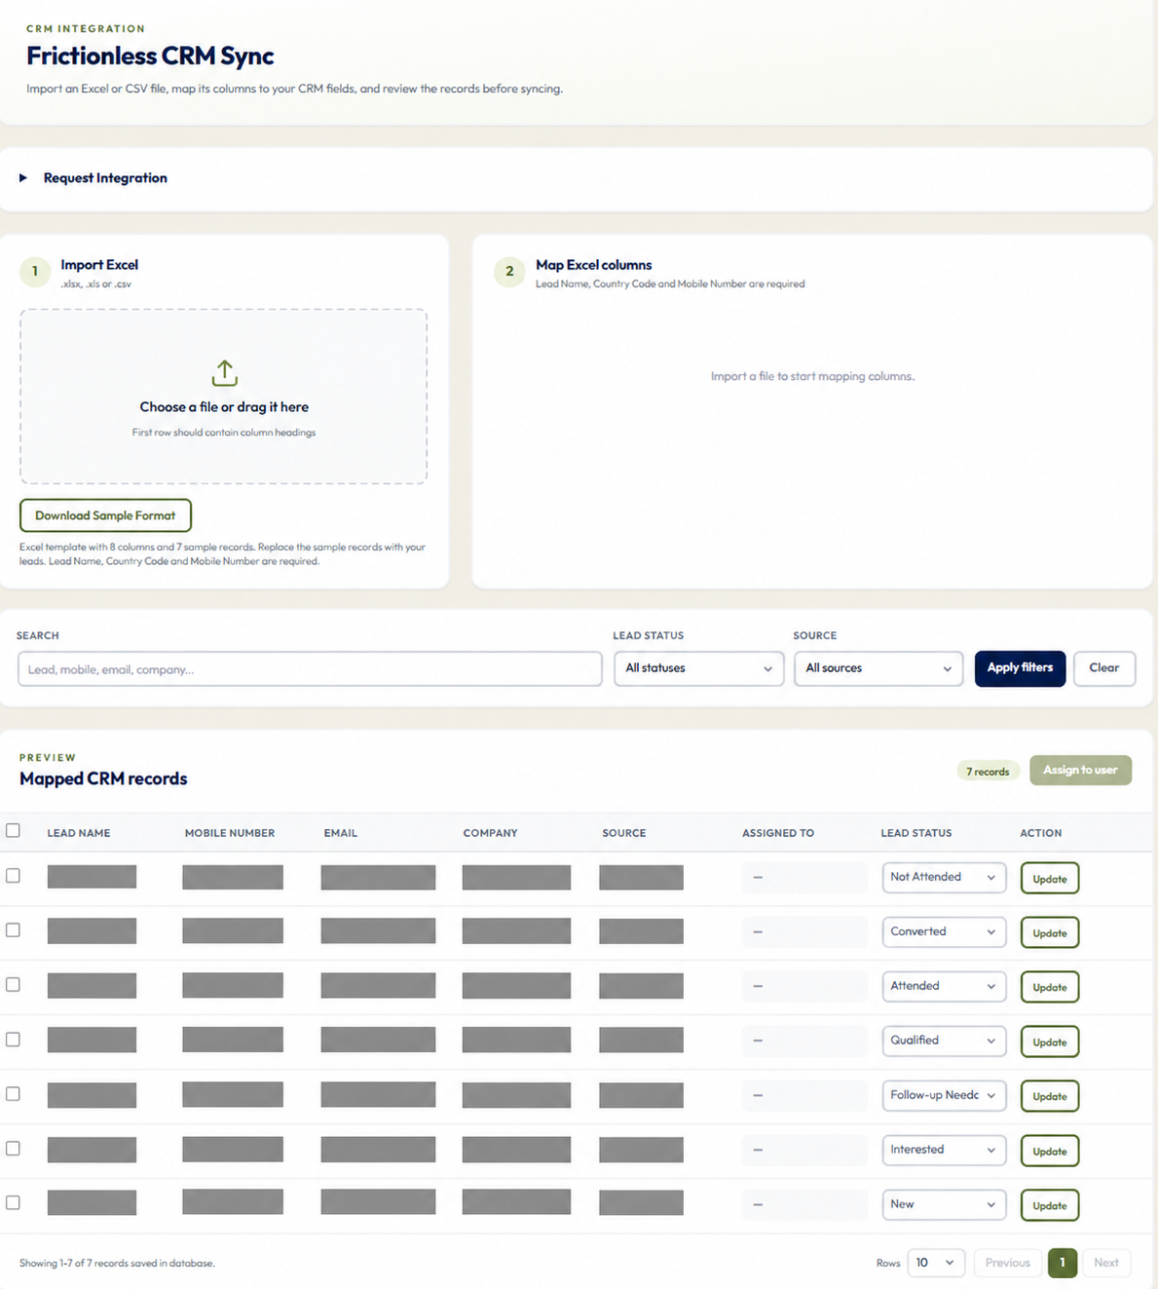The height and width of the screenshot is (1289, 1158).
Task: Click the SOURCE column header in table
Action: [624, 833]
